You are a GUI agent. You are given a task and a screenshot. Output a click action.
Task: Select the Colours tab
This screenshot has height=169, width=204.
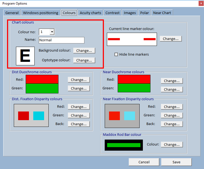pyautogui.click(x=69, y=13)
